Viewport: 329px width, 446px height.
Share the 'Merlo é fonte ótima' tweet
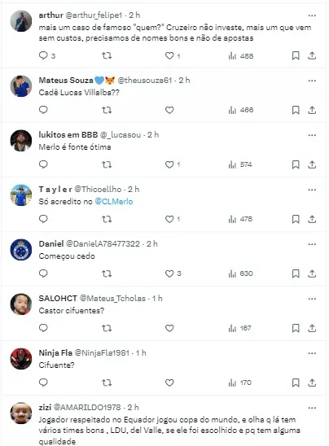[x=312, y=164]
